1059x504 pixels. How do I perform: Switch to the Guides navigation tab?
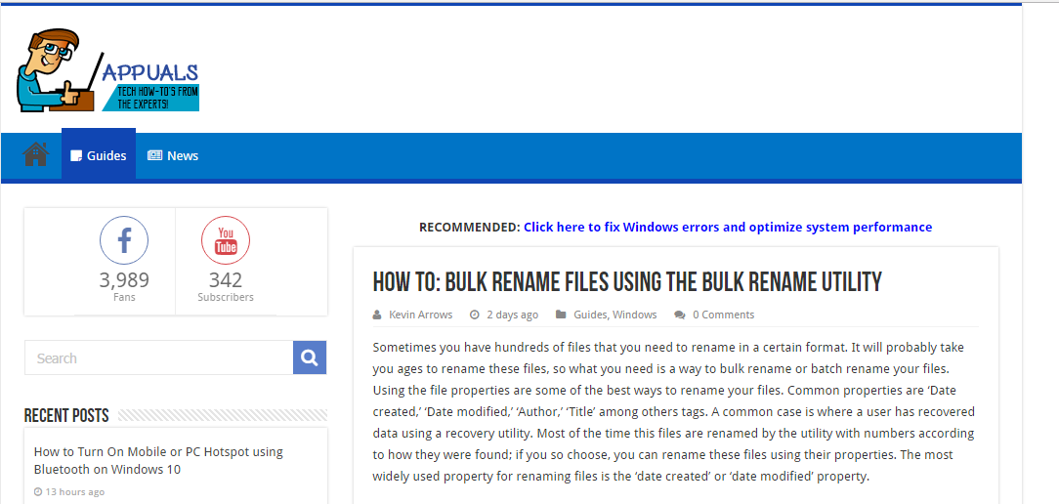coord(99,155)
